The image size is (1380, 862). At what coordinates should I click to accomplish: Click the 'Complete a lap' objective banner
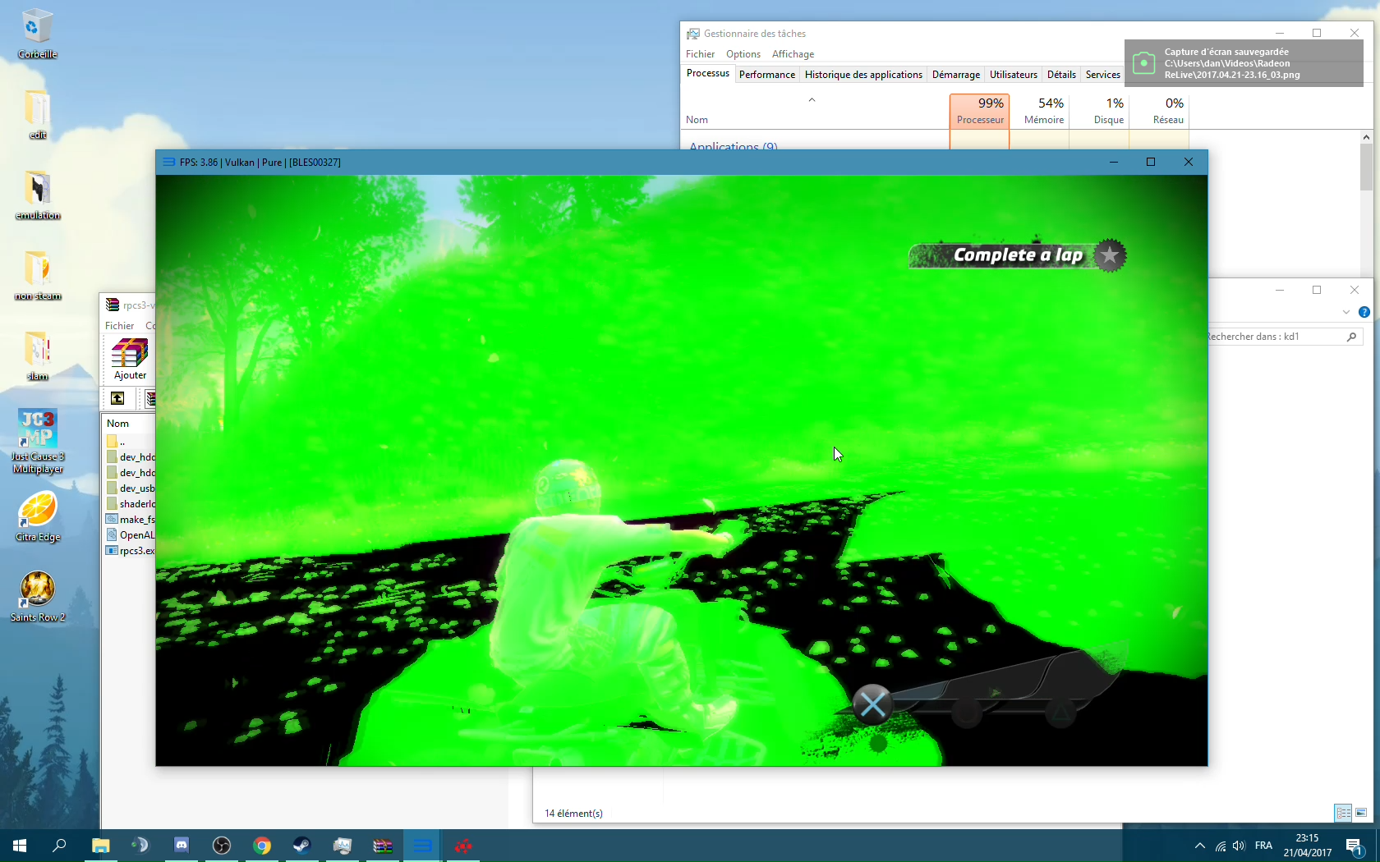pyautogui.click(x=1017, y=255)
